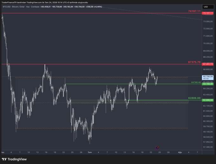Screen dimensions: 216x164
Task: Click the TradingView logo
Action: pos(14,159)
